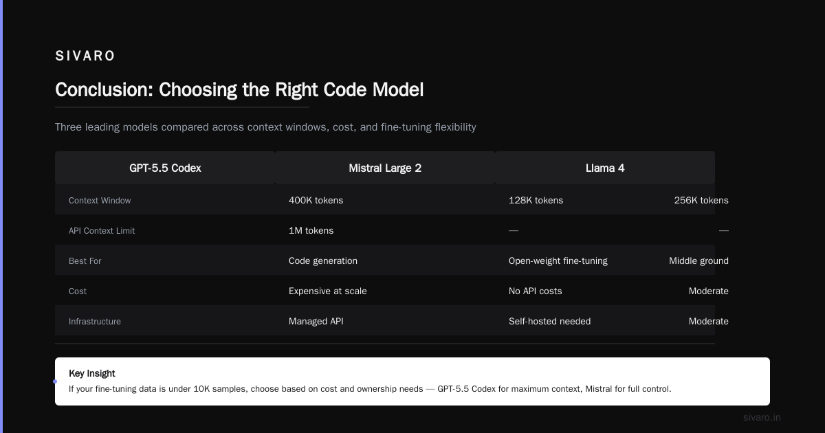The image size is (825, 433).
Task: Click the Self-hosted needed cell
Action: click(x=549, y=322)
